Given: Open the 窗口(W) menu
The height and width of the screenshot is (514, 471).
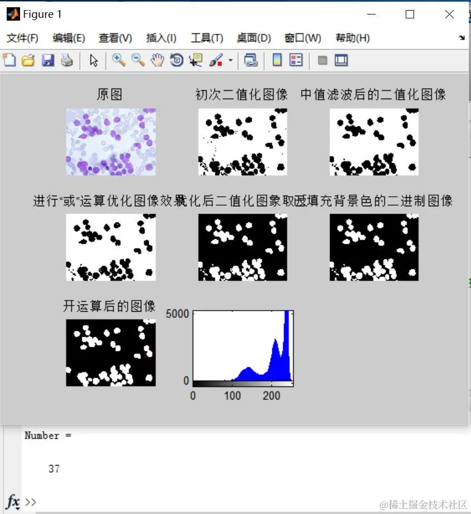Looking at the screenshot, I should pyautogui.click(x=302, y=38).
